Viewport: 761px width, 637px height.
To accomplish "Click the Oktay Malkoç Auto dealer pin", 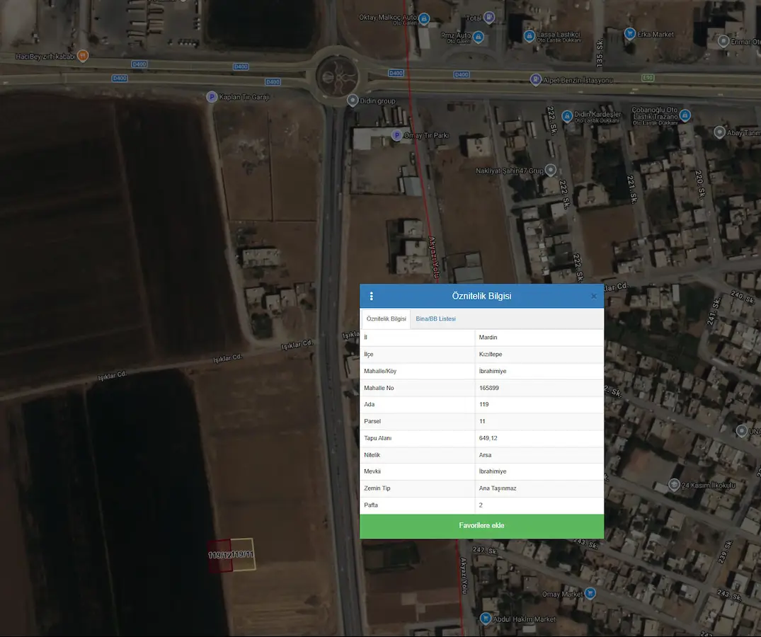I will [x=424, y=18].
